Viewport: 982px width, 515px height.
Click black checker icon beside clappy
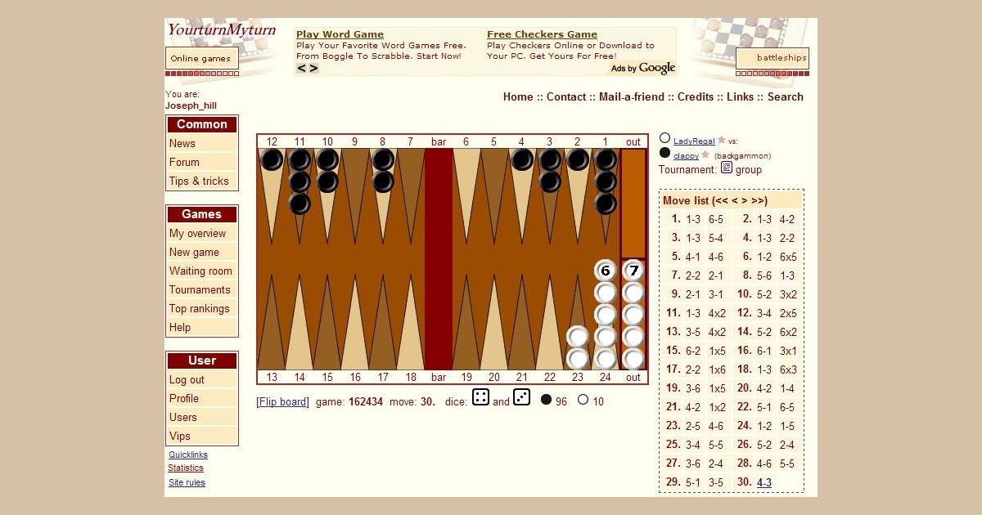click(664, 153)
